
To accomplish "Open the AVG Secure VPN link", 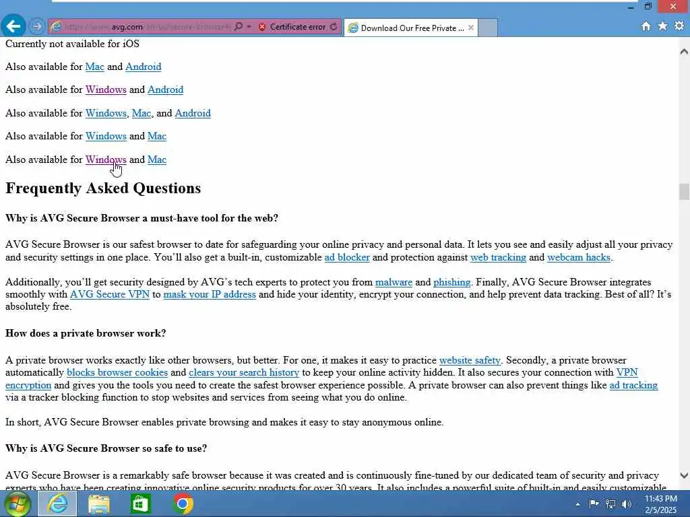I will (x=110, y=294).
